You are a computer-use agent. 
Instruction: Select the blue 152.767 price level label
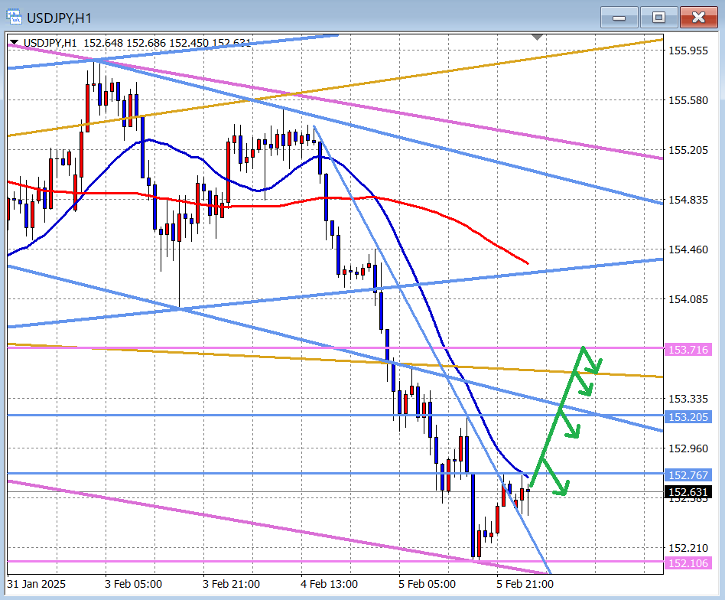(x=689, y=475)
